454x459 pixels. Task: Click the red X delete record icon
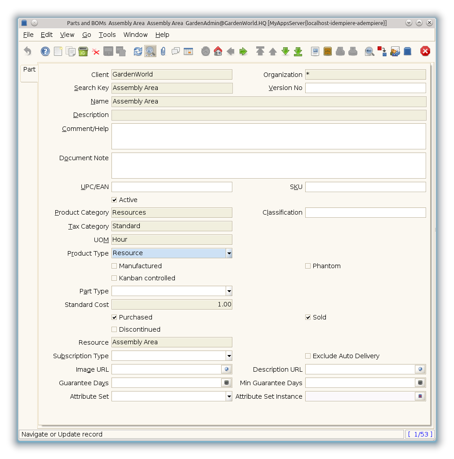pos(96,51)
